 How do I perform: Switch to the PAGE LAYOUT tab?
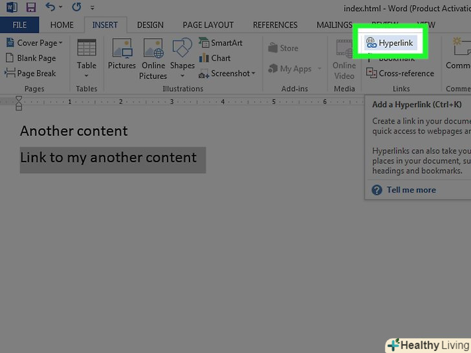point(208,25)
